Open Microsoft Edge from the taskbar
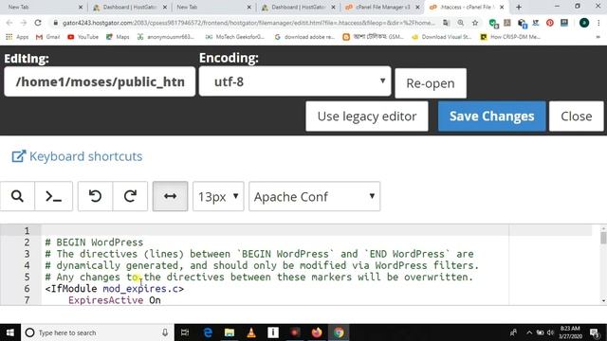607x341 pixels. tap(208, 332)
